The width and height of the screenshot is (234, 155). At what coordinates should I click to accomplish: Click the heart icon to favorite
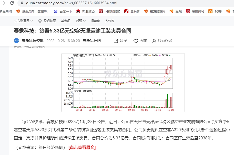[136, 41]
